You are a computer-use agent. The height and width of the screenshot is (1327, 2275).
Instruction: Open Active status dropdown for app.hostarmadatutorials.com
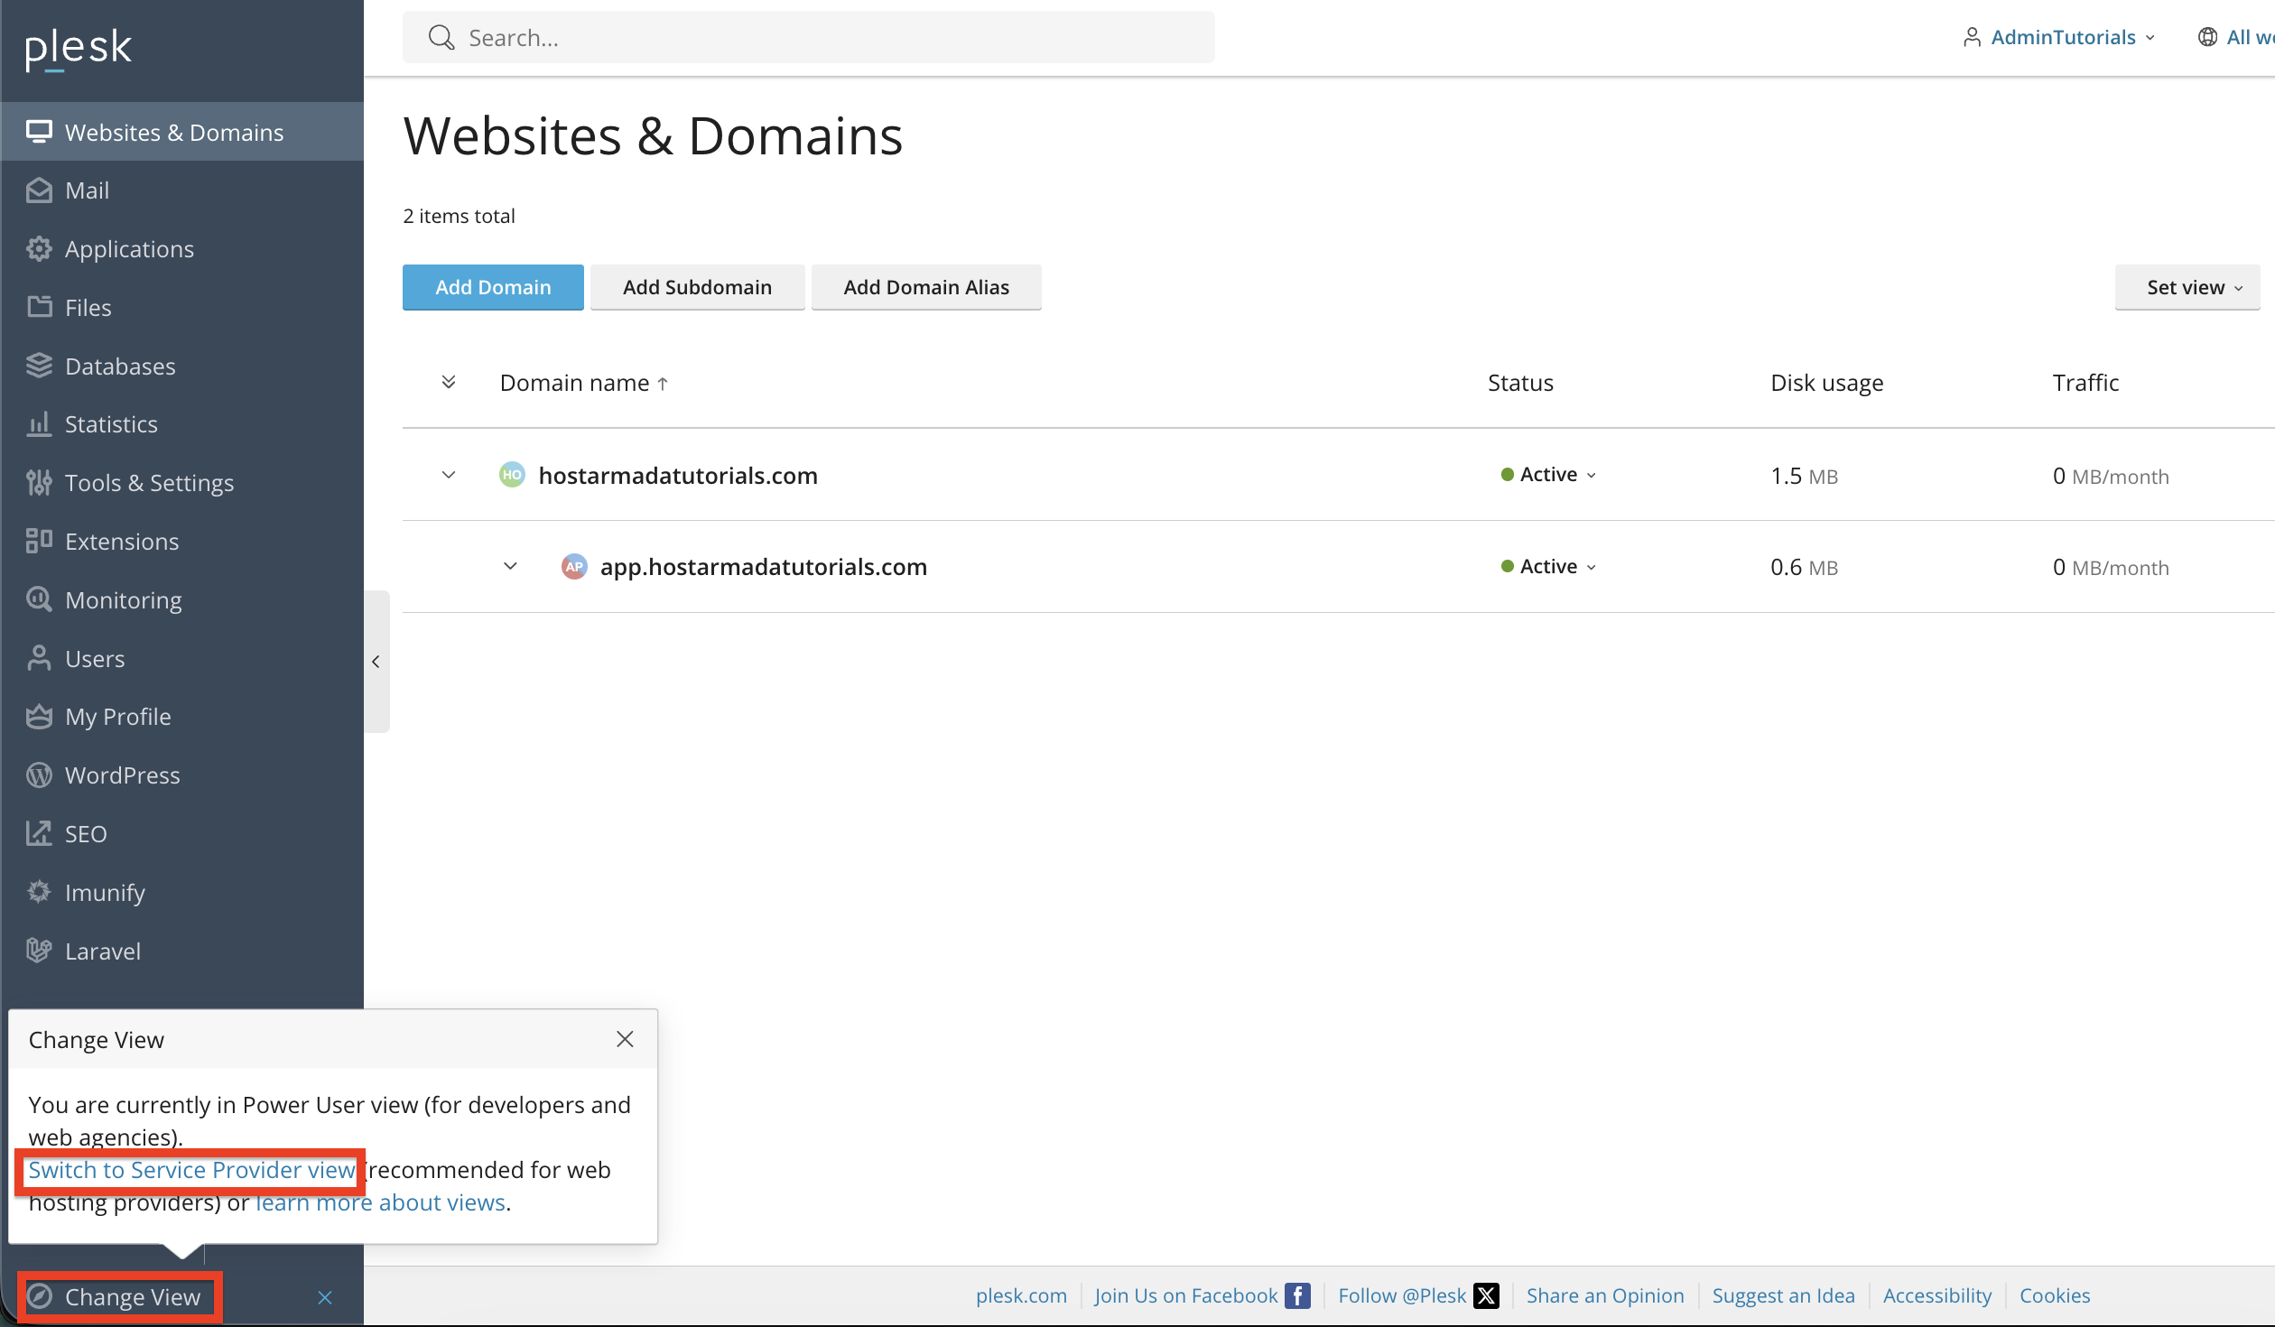pyautogui.click(x=1549, y=567)
